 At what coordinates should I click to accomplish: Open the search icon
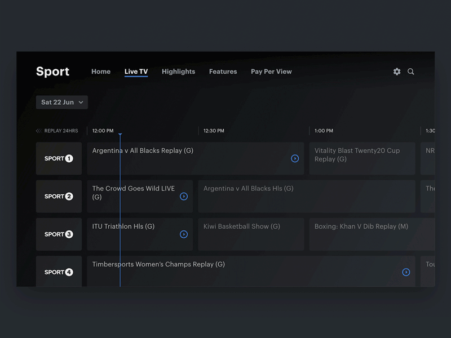411,72
